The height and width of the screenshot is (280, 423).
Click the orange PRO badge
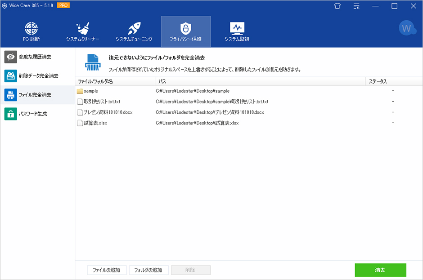pyautogui.click(x=63, y=5)
